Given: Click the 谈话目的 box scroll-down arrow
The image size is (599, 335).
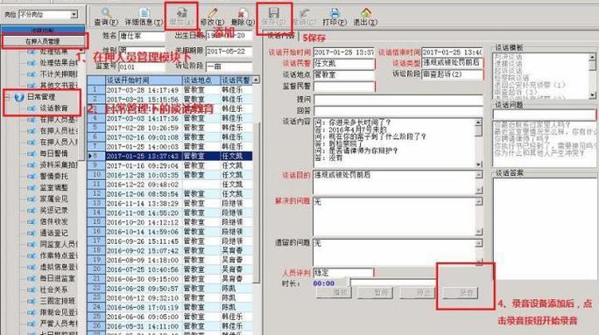Looking at the screenshot, I should (479, 190).
